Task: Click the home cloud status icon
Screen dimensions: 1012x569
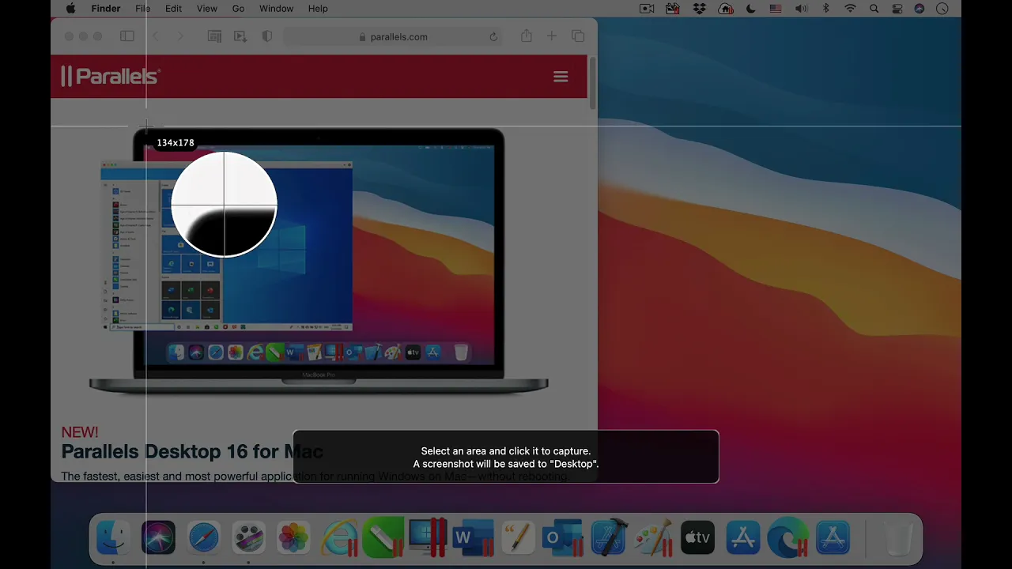Action: (725, 9)
